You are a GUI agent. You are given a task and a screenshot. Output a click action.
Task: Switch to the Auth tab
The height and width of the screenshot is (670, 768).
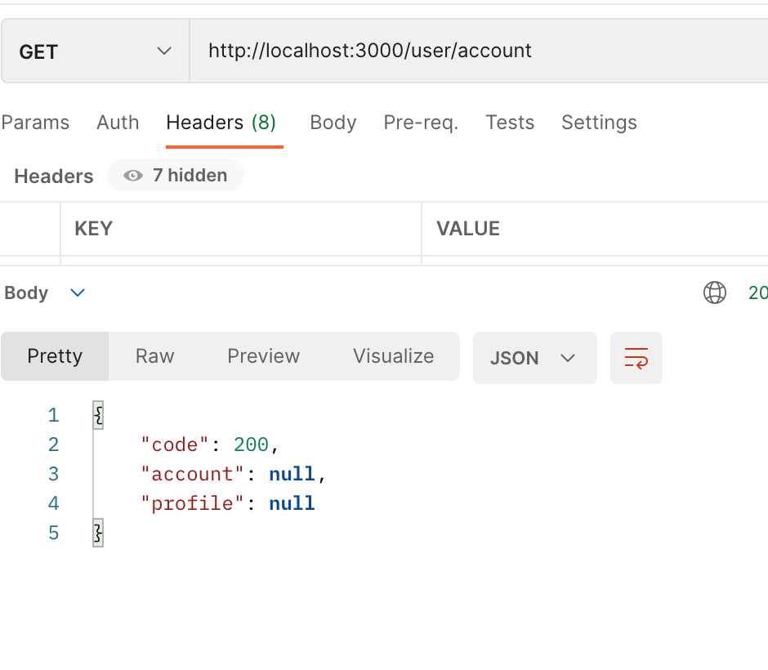118,123
